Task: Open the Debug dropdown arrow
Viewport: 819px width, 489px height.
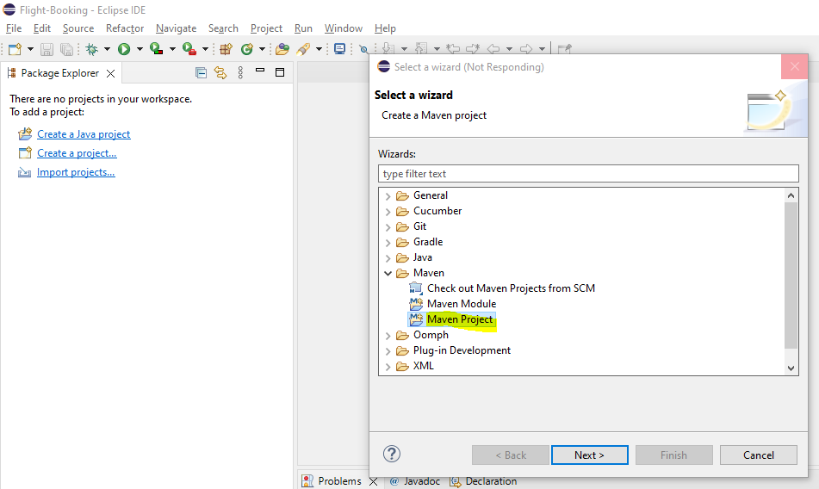Action: coord(107,49)
